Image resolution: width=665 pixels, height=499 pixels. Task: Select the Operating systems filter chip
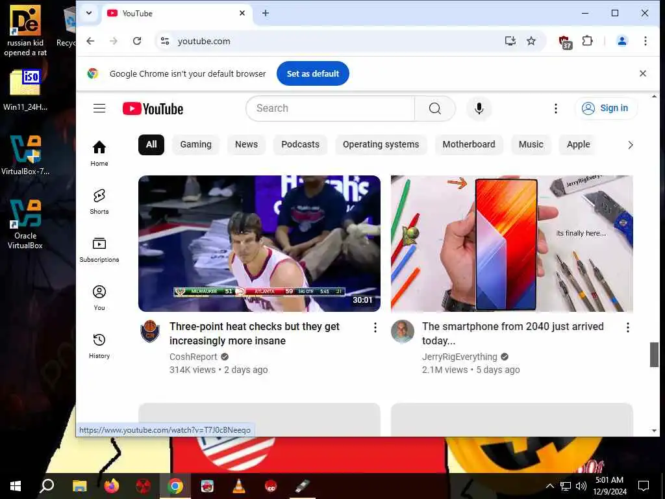point(381,144)
